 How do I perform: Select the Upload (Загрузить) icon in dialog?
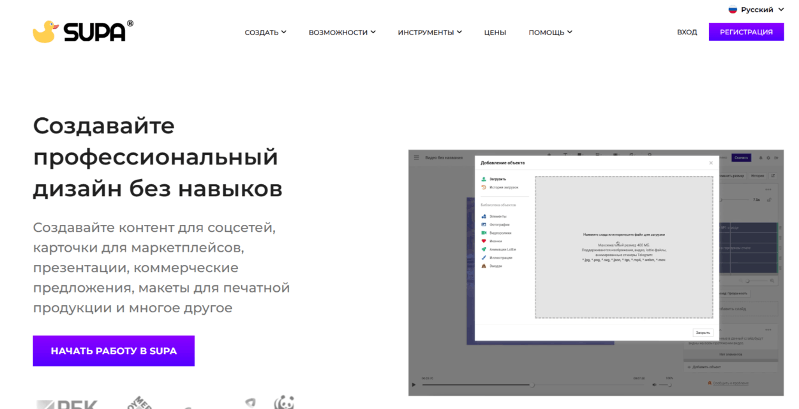(x=484, y=179)
